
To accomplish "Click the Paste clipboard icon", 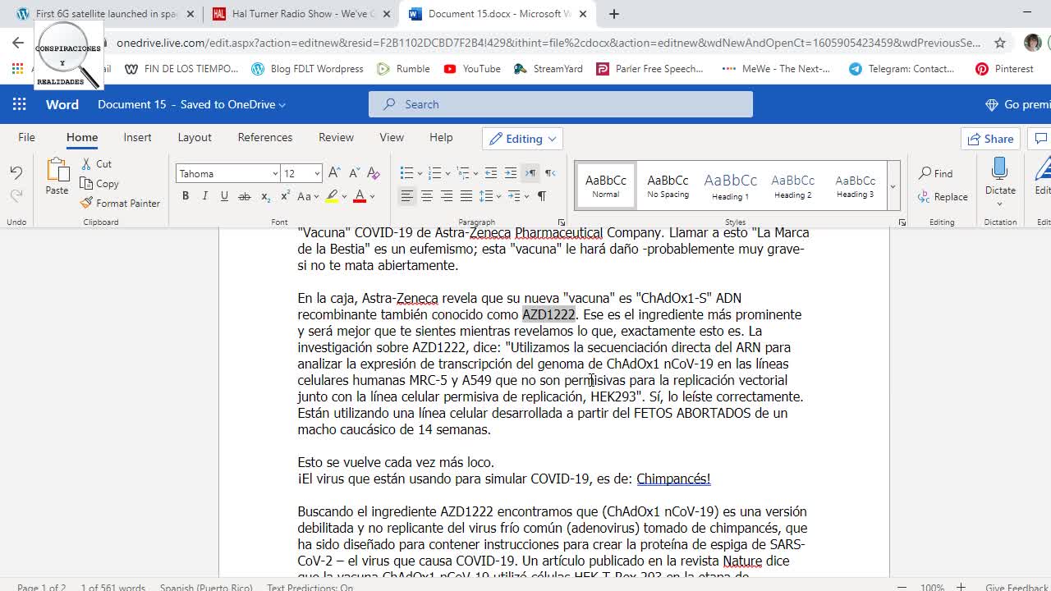I will point(57,176).
